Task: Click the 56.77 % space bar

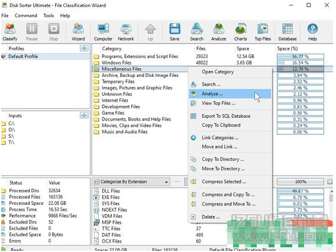Action: 301,56
